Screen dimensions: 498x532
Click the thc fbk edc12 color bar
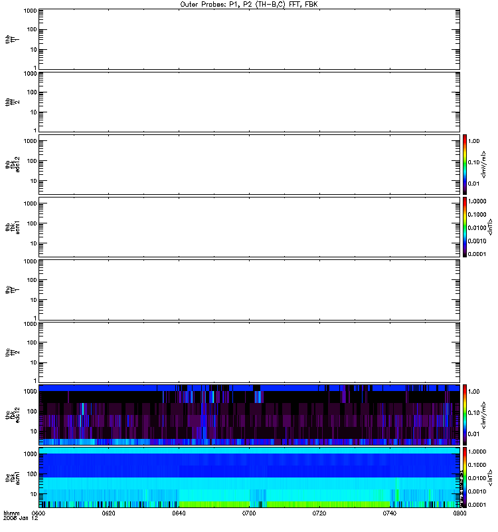pos(465,414)
